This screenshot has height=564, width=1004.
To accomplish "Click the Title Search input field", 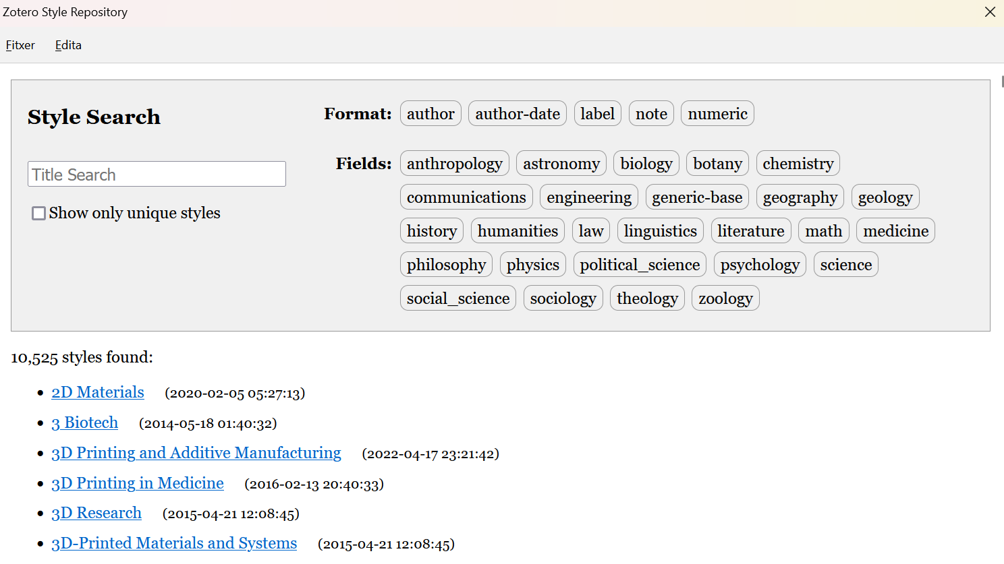I will point(157,174).
